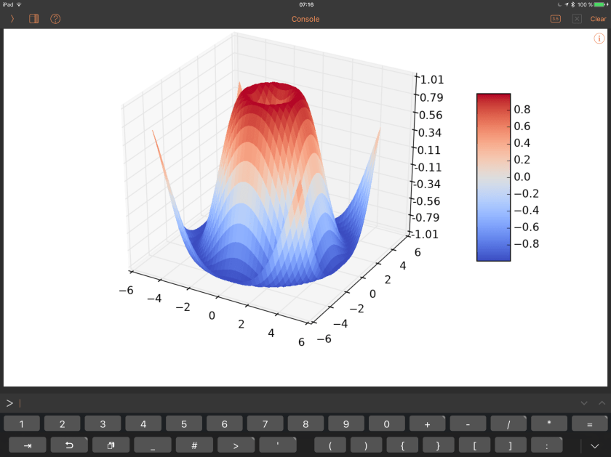Collapse the keyboard with bottom-right chevron
This screenshot has height=457, width=611.
[x=595, y=445]
